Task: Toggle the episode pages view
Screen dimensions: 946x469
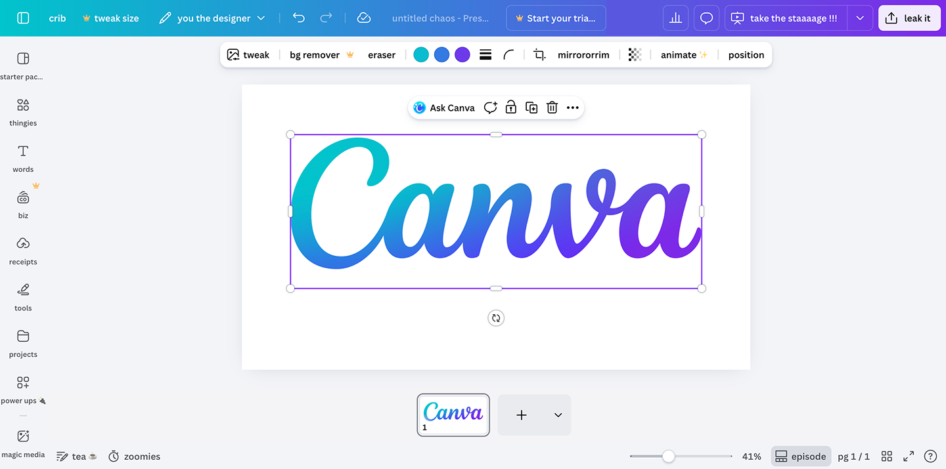Action: 801,457
